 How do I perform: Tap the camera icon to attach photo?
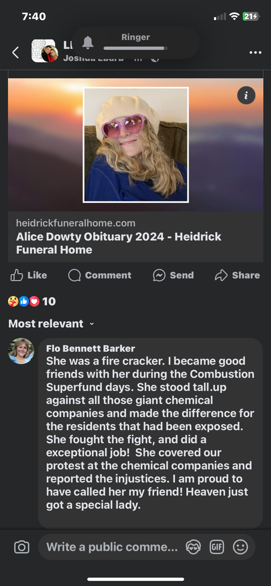(x=22, y=547)
